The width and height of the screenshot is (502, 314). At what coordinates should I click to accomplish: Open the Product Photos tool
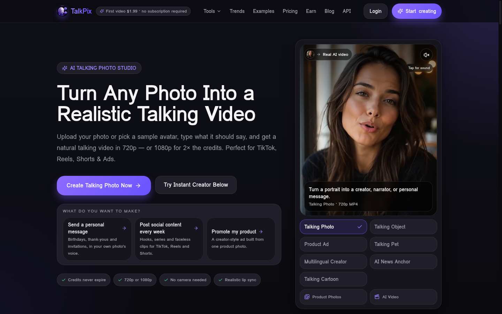[x=333, y=297]
